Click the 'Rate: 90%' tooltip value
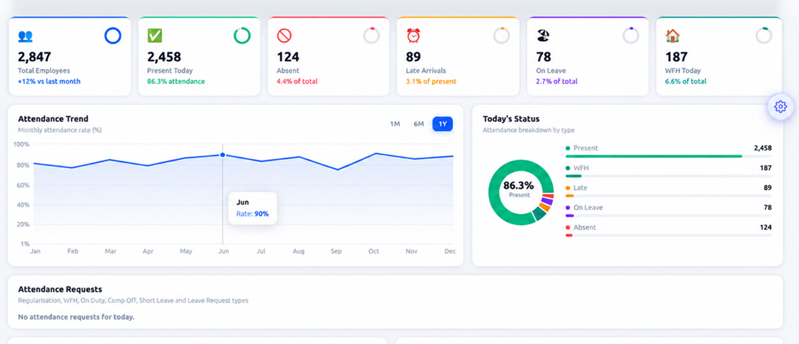Screen dimensions: 799x344 pos(253,214)
